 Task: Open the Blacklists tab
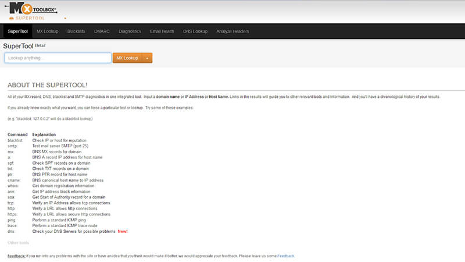(77, 31)
